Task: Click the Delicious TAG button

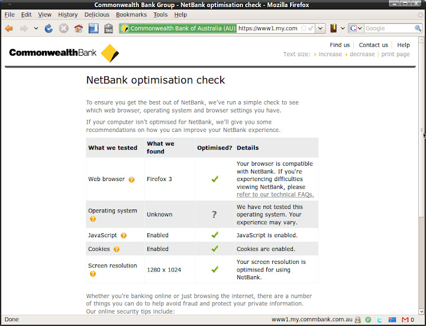Action: (x=109, y=28)
